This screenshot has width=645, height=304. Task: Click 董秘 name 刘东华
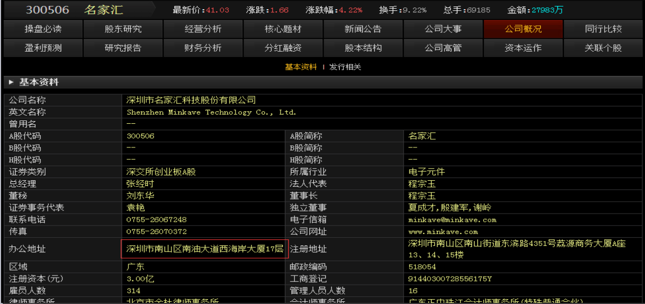pyautogui.click(x=140, y=196)
